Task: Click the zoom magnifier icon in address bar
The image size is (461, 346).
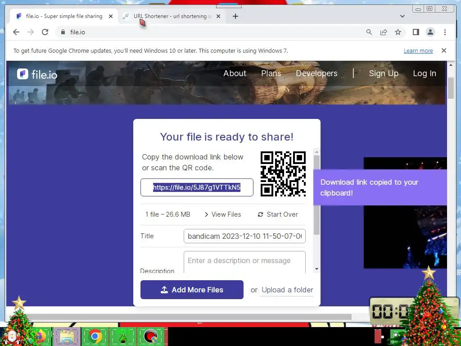Action: coord(369,32)
